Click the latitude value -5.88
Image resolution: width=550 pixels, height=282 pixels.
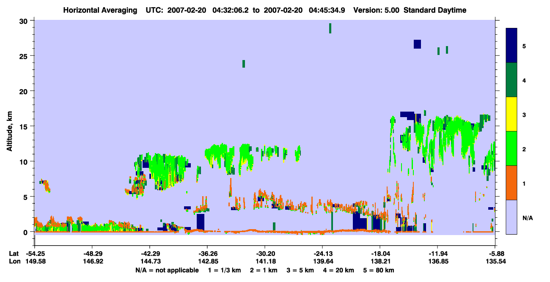(495, 254)
